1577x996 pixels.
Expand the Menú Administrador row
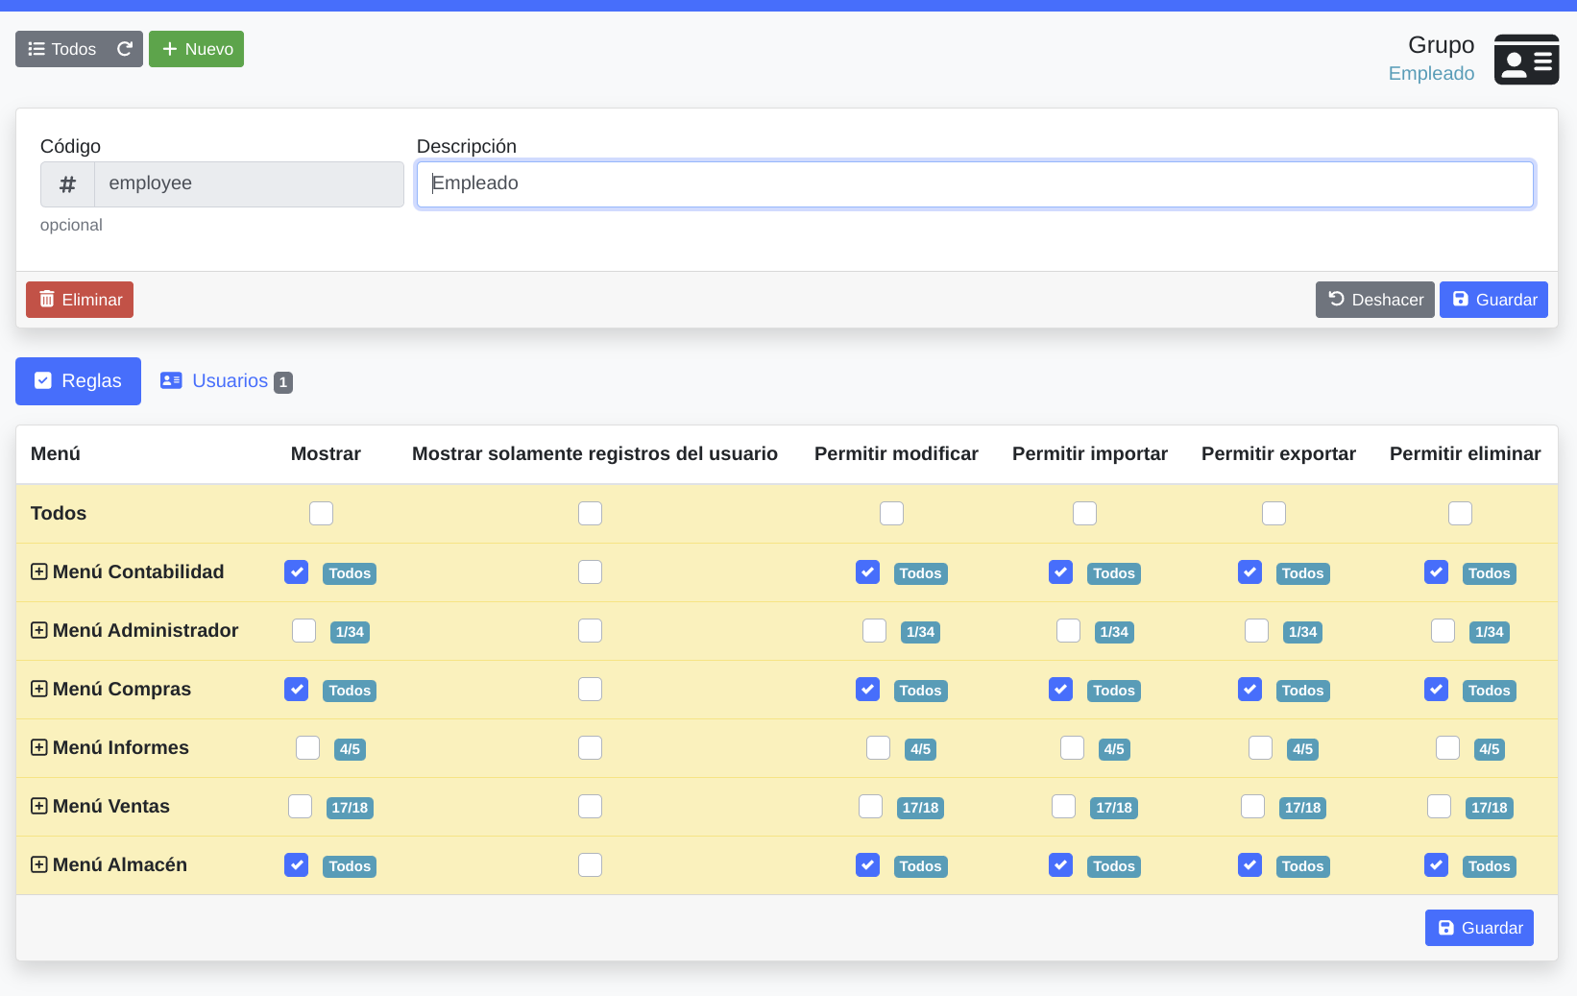tap(39, 631)
